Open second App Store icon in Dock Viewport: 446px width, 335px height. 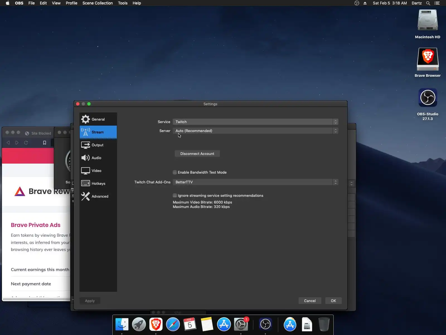point(290,324)
